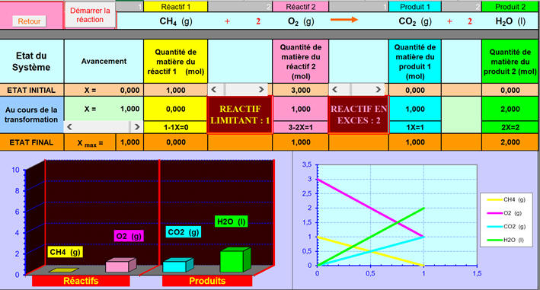Increase réactif 1 quantity with right scroll arrow
Screen dimensions: 540x290
(261, 90)
